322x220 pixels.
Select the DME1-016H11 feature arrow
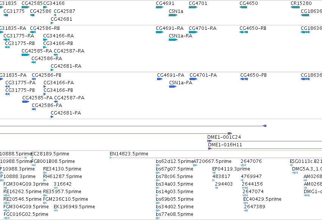click(x=210, y=149)
